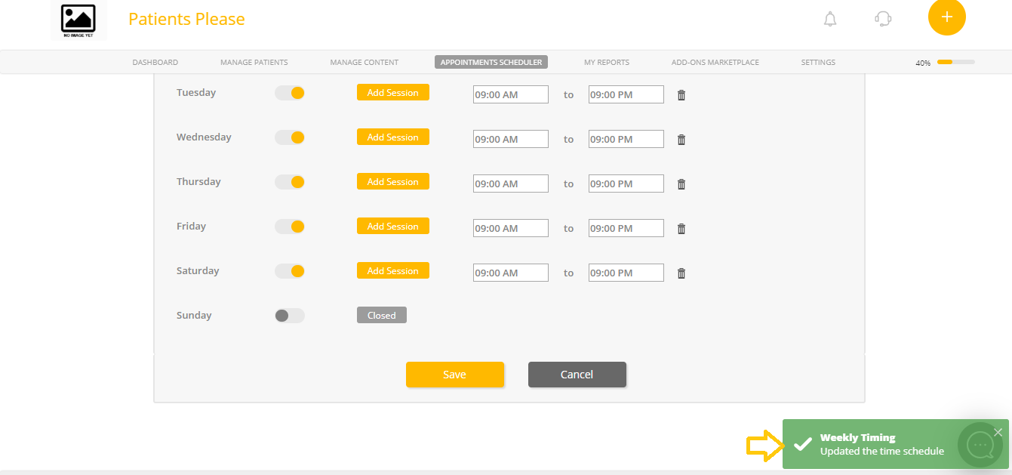Click the Sunday Closed button
Screen dimensions: 1012x475
tap(382, 315)
